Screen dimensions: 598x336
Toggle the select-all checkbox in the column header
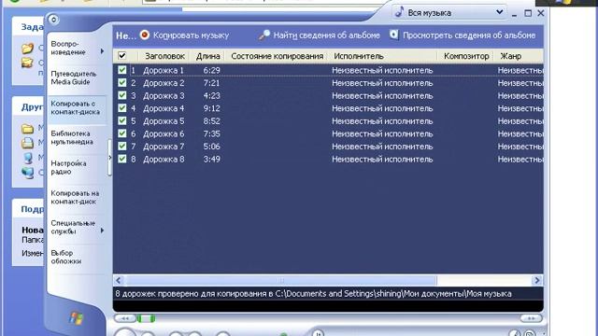coord(122,56)
